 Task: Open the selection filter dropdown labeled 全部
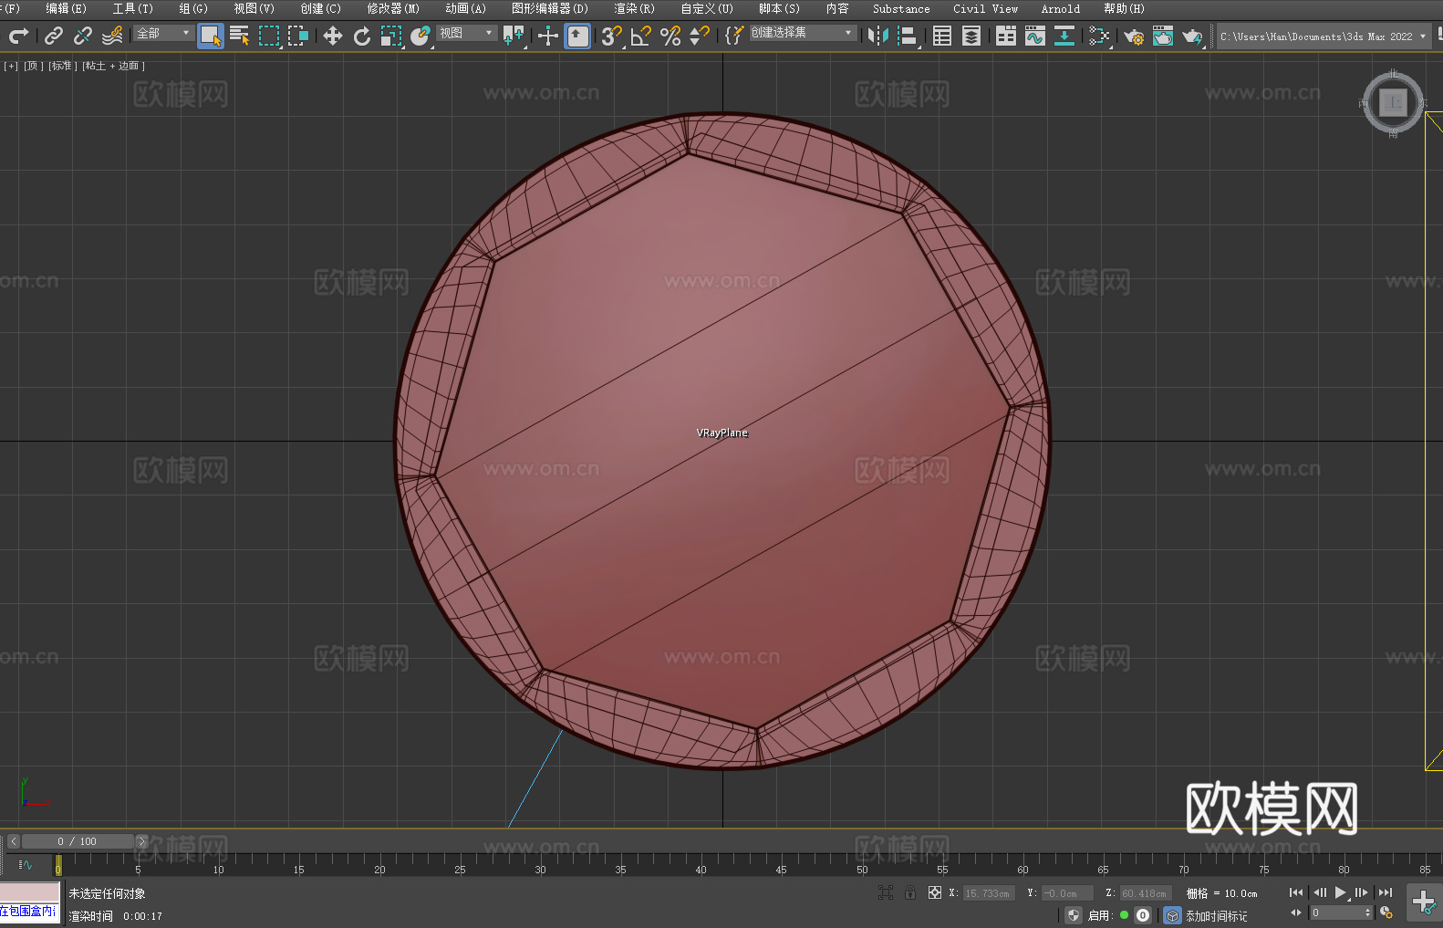click(163, 33)
